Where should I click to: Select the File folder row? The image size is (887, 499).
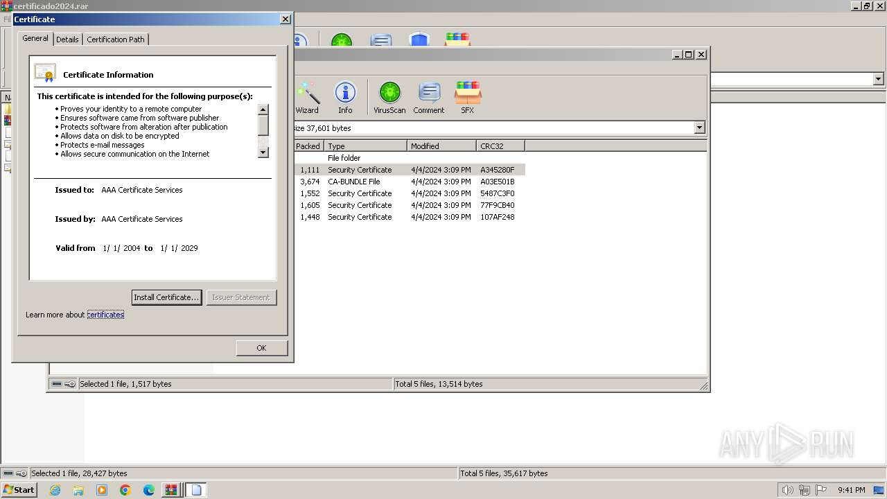(x=409, y=158)
